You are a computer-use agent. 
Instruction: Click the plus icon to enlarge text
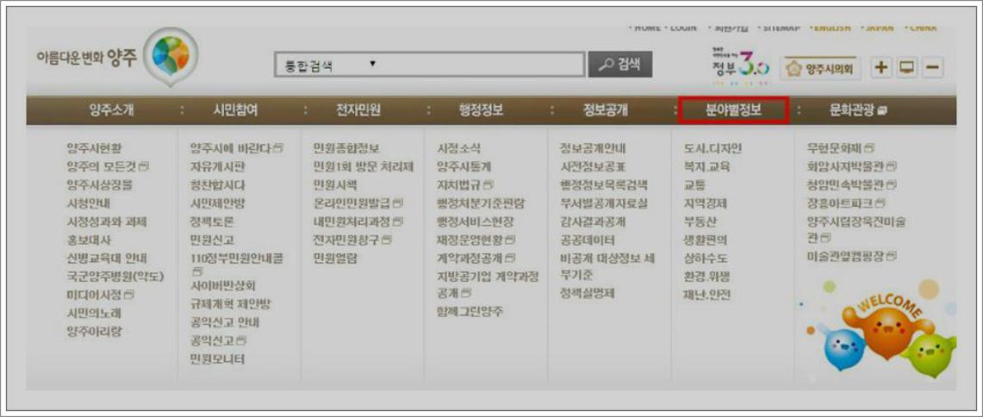tap(882, 68)
